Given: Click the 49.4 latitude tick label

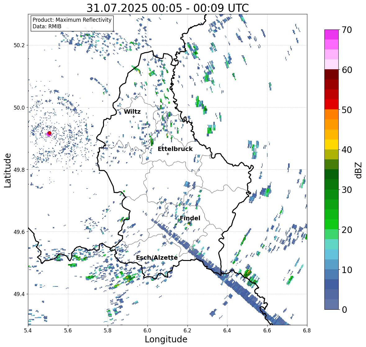Looking at the screenshot, I should point(19,294).
